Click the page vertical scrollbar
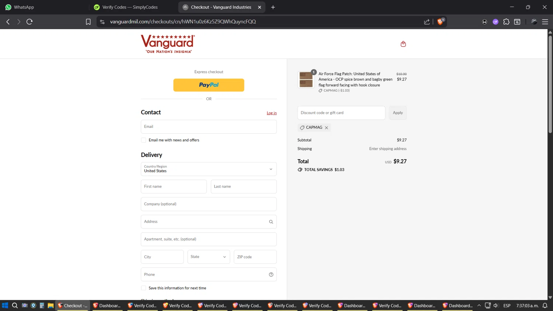The image size is (553, 311). tap(550, 85)
